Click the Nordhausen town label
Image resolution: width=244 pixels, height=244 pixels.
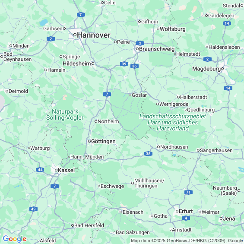(174, 147)
